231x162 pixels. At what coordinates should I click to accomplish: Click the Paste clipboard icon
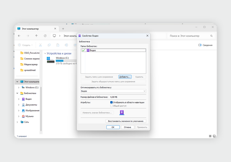tap(58, 45)
